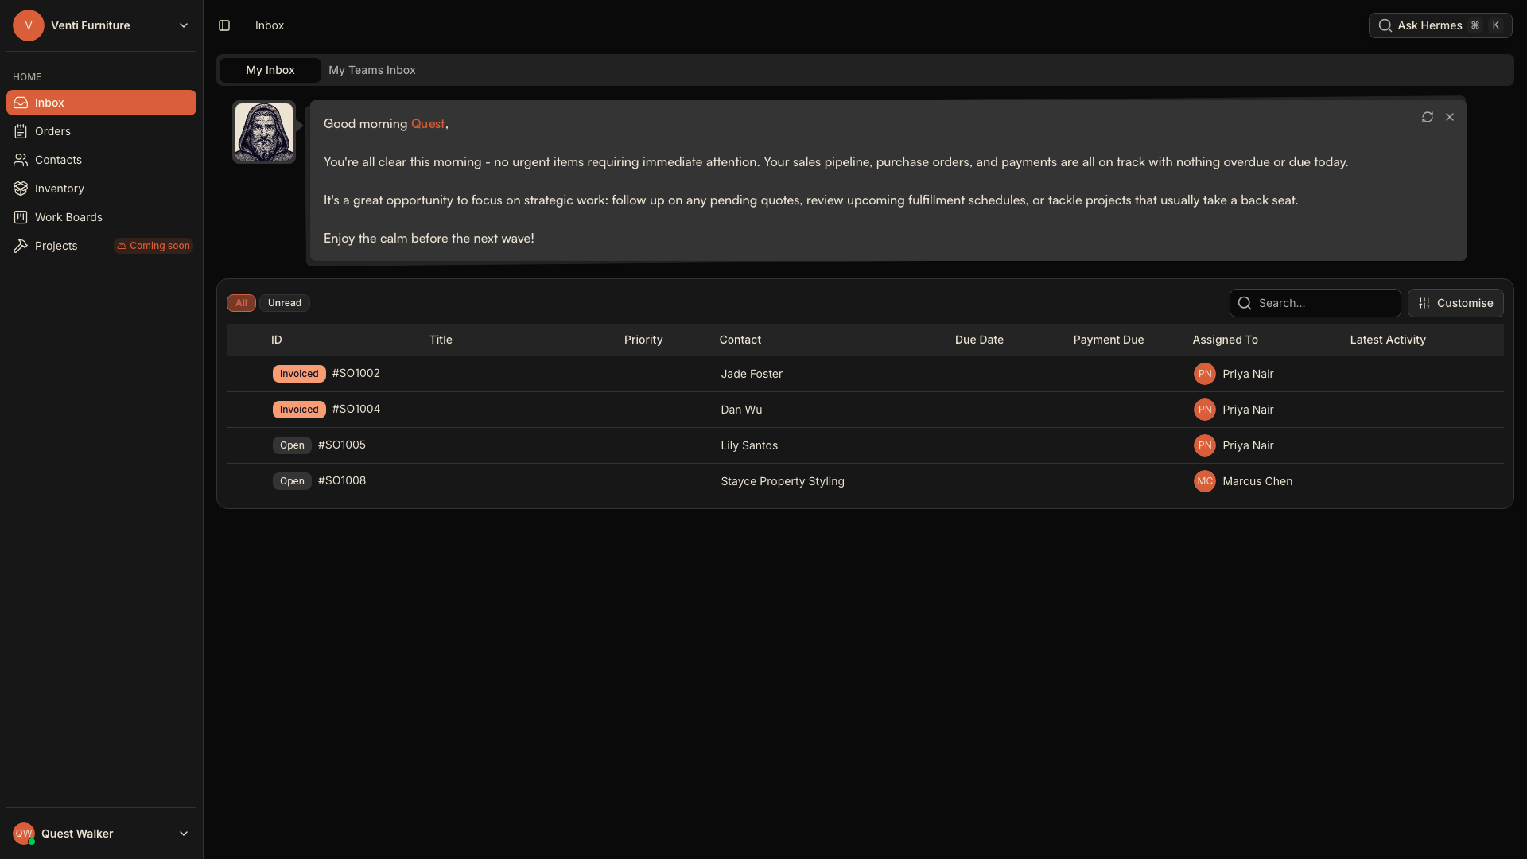The width and height of the screenshot is (1527, 859).
Task: Select the All filter chip
Action: [241, 303]
